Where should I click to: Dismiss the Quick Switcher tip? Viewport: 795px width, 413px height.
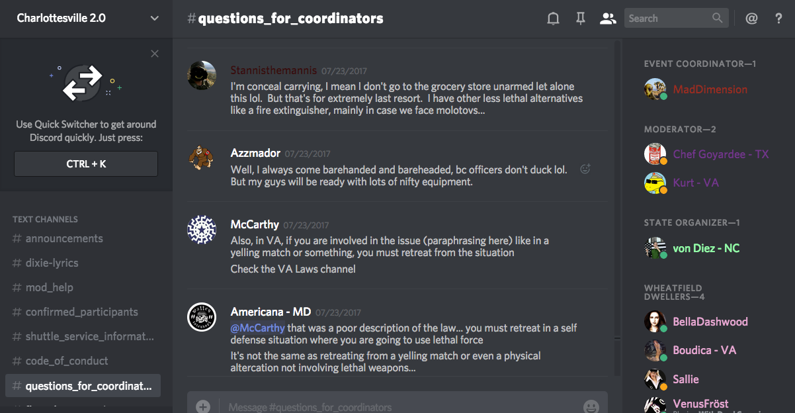point(155,54)
